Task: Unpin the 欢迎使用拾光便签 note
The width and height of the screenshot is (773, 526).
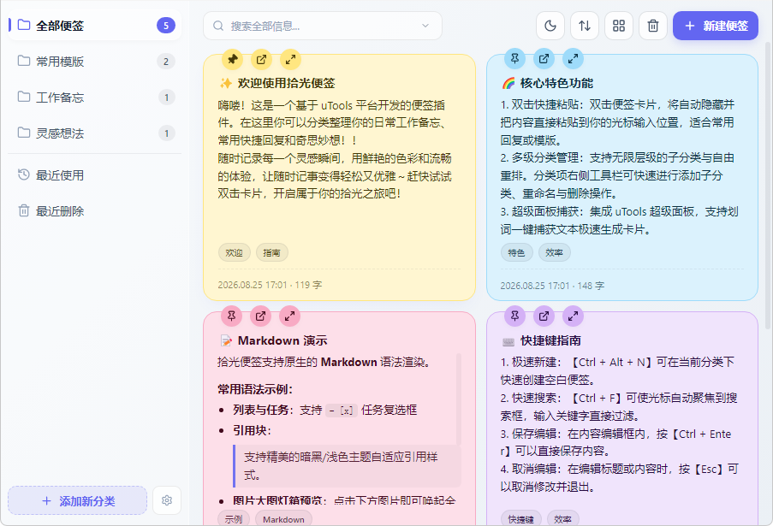Action: pos(232,60)
